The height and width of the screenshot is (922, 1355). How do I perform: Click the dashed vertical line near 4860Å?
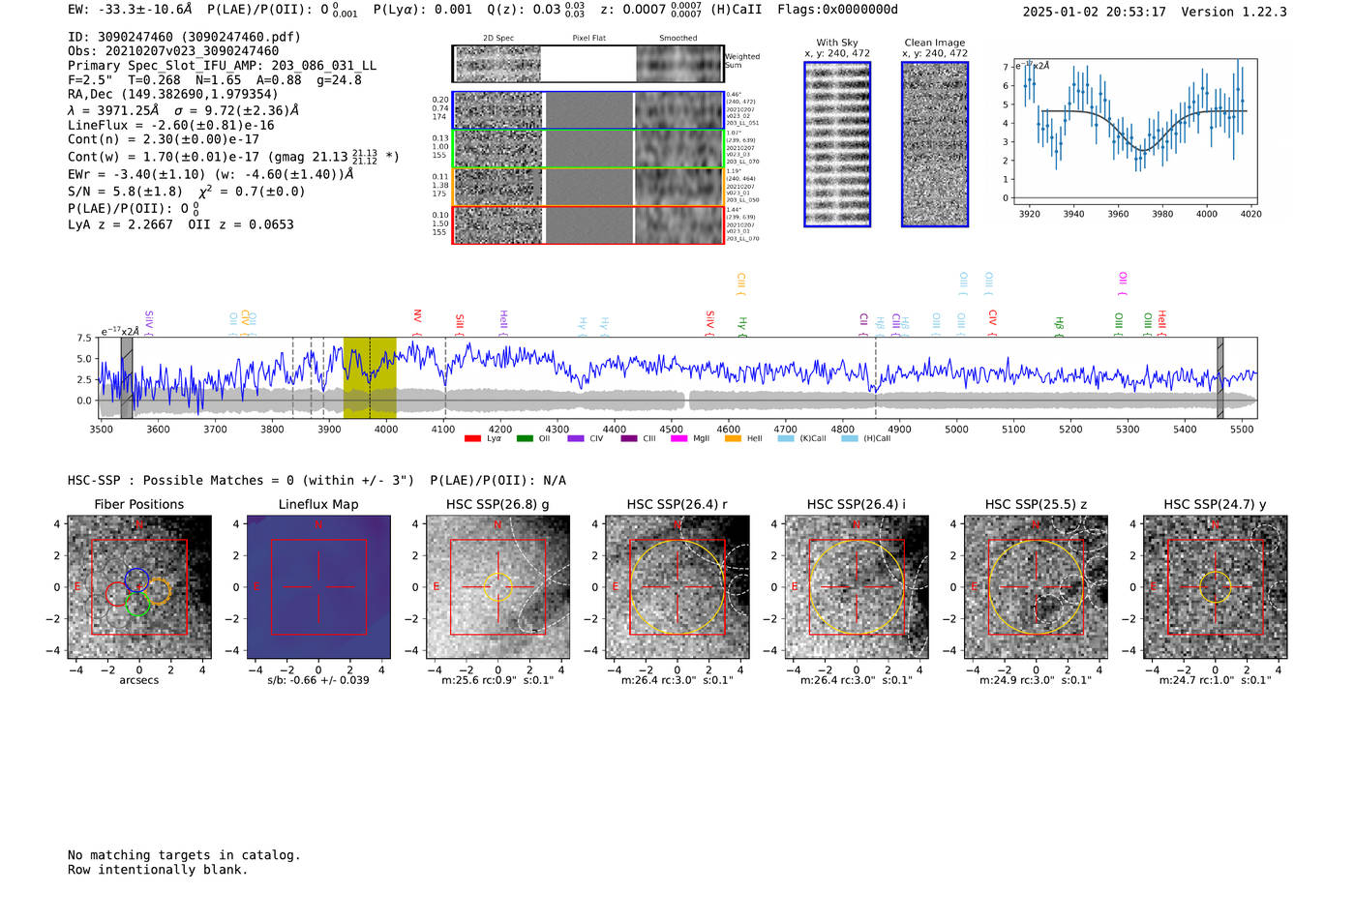(x=876, y=377)
